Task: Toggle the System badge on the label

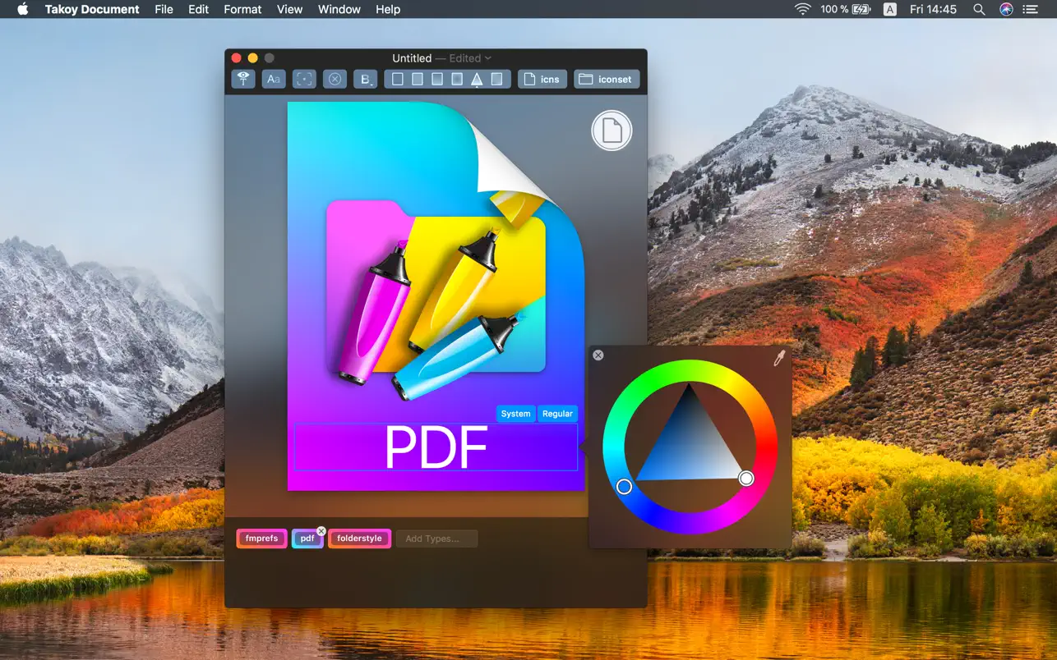Action: coord(516,414)
